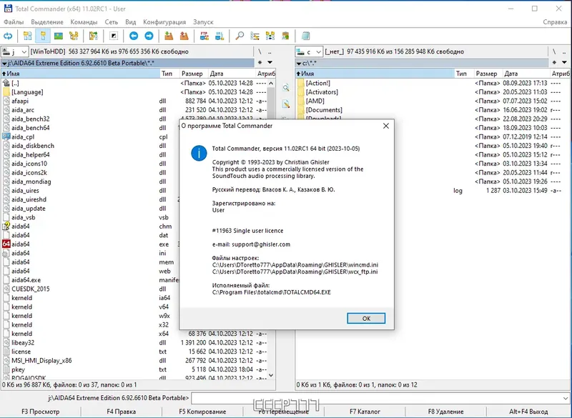Open right panel directory favorites star
This screenshot has height=418, width=572.
[x=554, y=63]
